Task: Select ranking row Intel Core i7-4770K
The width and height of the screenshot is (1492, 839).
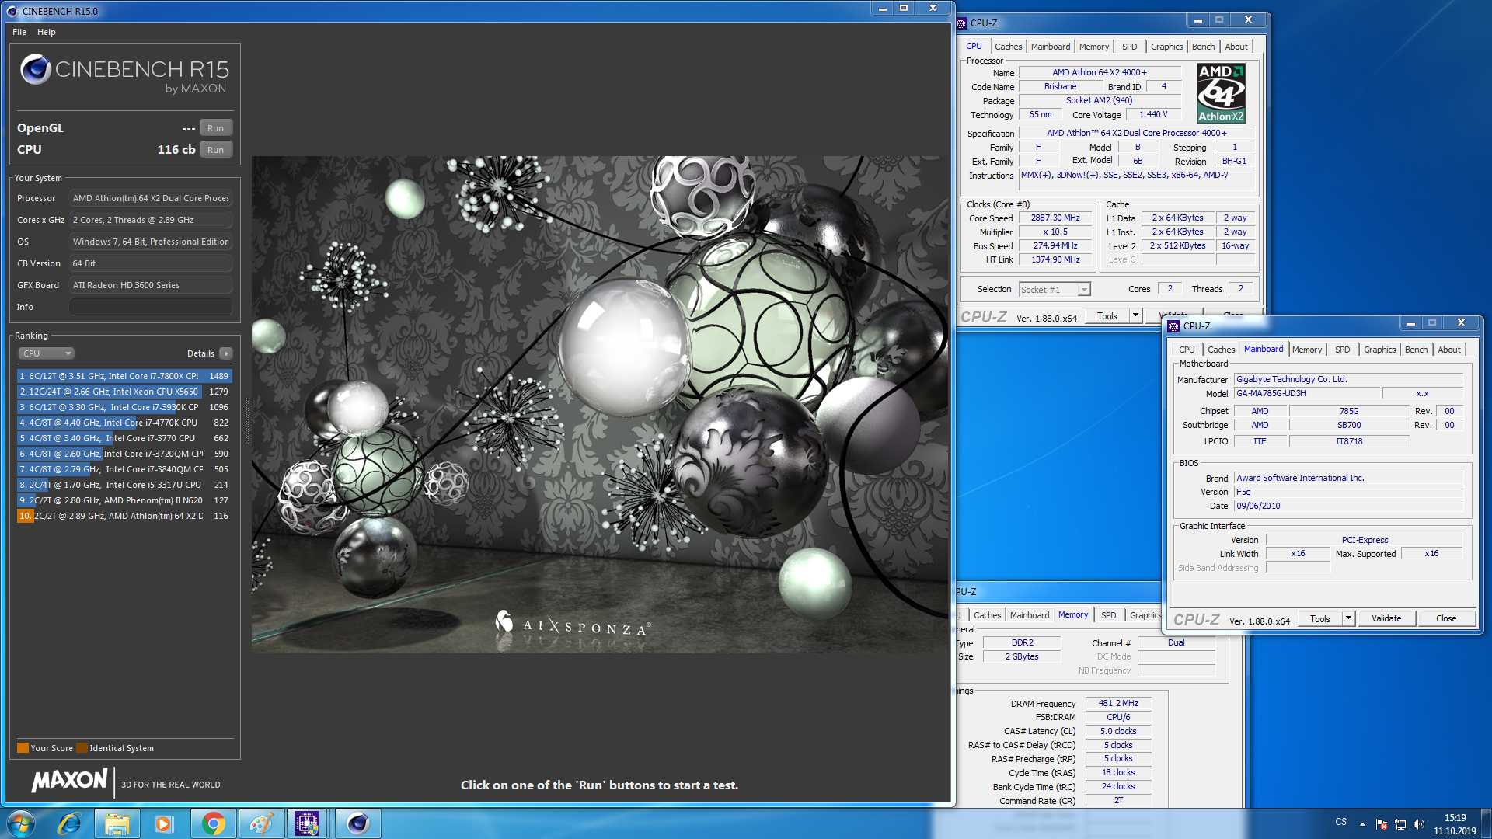Action: 124,423
